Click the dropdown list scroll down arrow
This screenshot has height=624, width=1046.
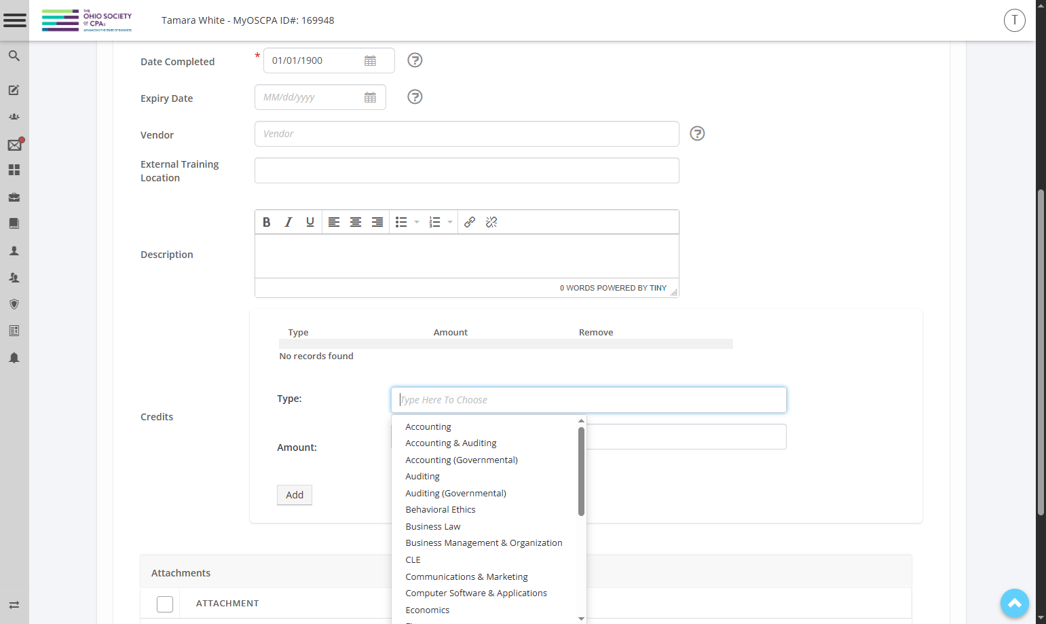tap(581, 619)
